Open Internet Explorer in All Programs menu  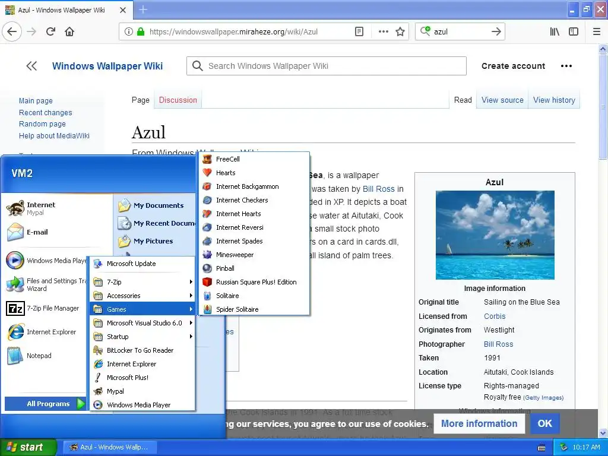pyautogui.click(x=142, y=364)
